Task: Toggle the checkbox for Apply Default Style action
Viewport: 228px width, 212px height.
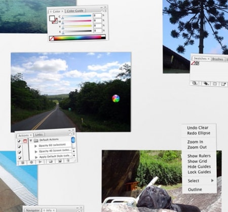Action: [x=20, y=158]
